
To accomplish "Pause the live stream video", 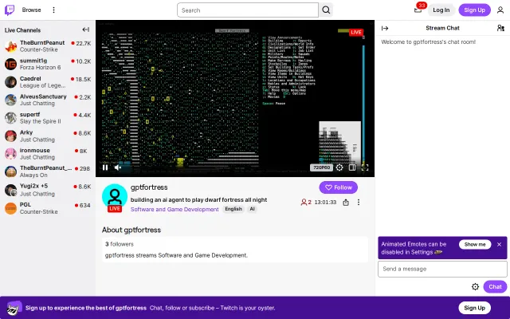I will tap(105, 167).
